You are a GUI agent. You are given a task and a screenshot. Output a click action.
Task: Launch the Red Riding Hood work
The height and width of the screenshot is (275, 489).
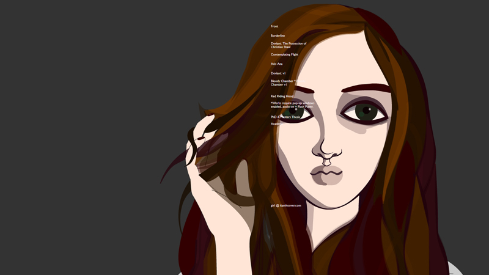(282, 96)
